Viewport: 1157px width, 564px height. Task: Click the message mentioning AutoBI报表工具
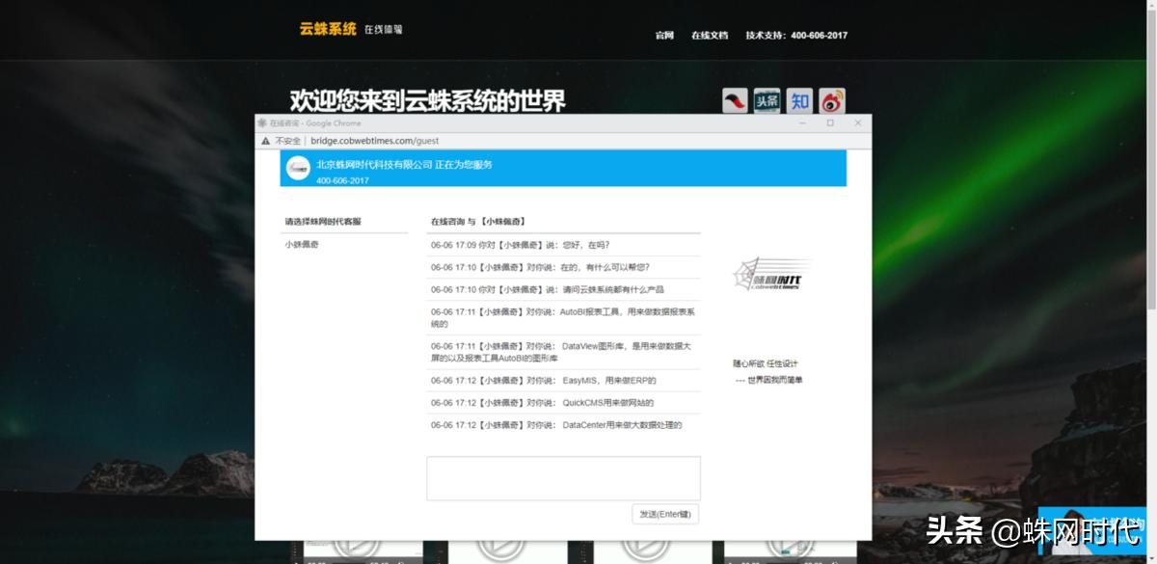564,316
